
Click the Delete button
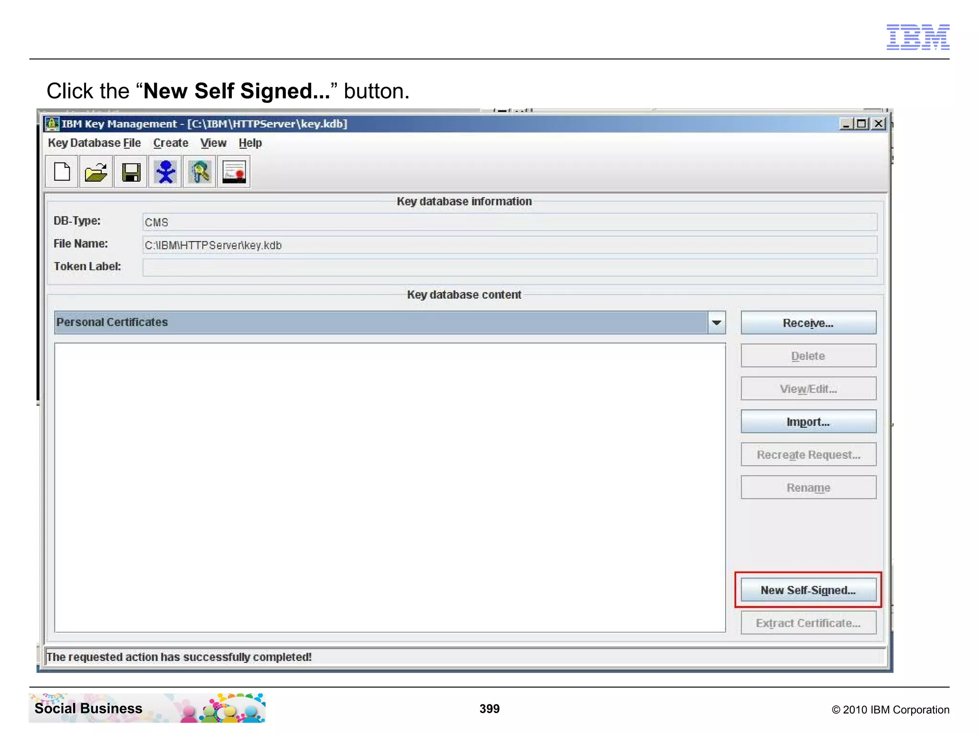click(808, 356)
